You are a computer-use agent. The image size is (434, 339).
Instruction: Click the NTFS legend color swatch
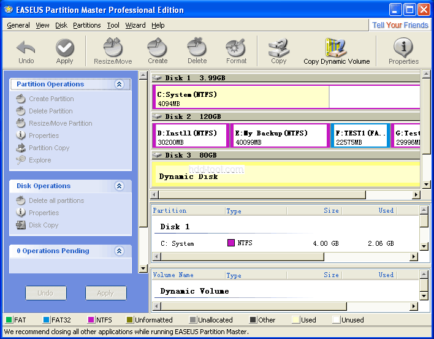coord(91,320)
